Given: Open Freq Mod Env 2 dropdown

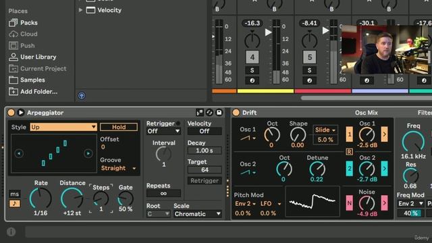Looking at the screenshot, I should click(410, 204).
